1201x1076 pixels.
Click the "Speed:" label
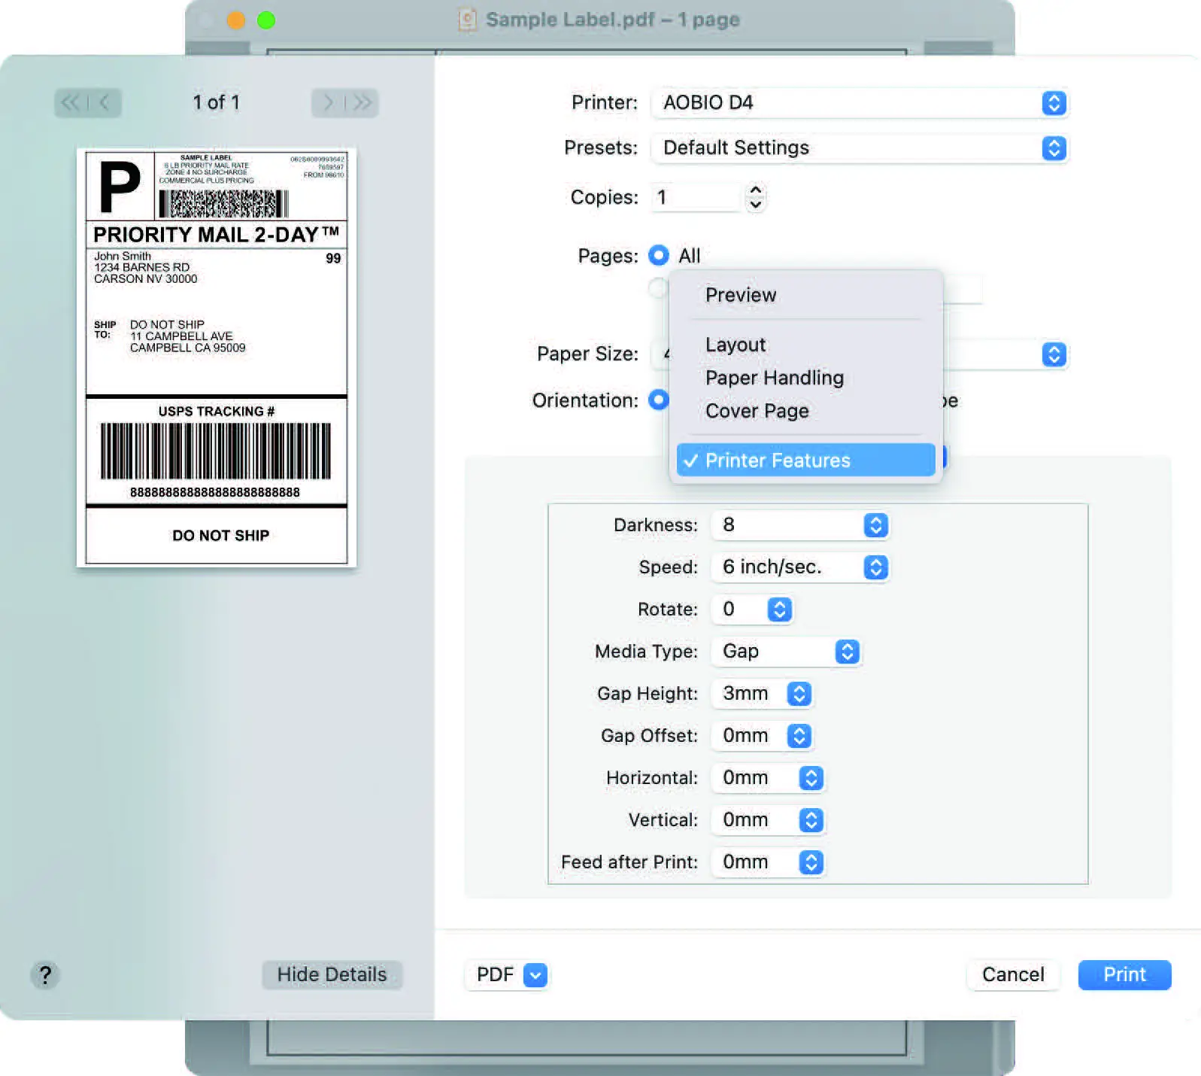click(669, 567)
